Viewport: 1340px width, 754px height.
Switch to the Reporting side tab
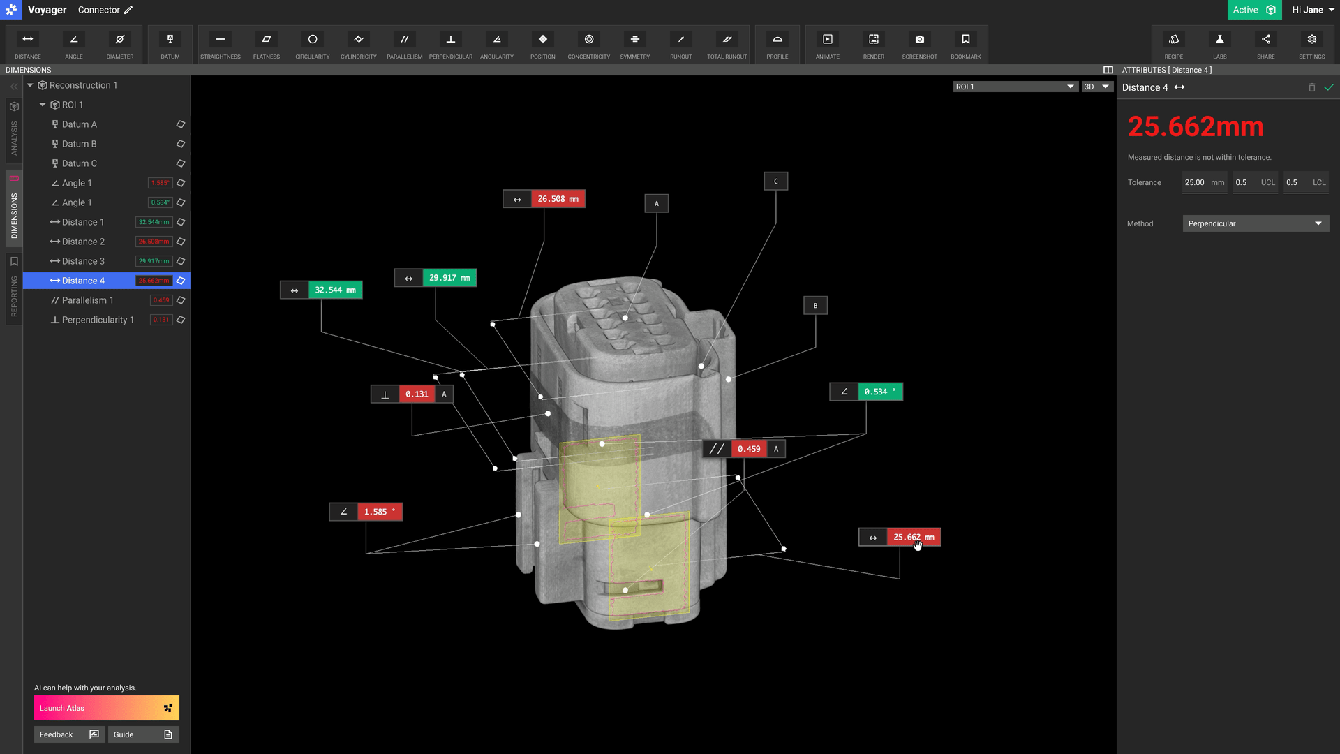click(14, 288)
